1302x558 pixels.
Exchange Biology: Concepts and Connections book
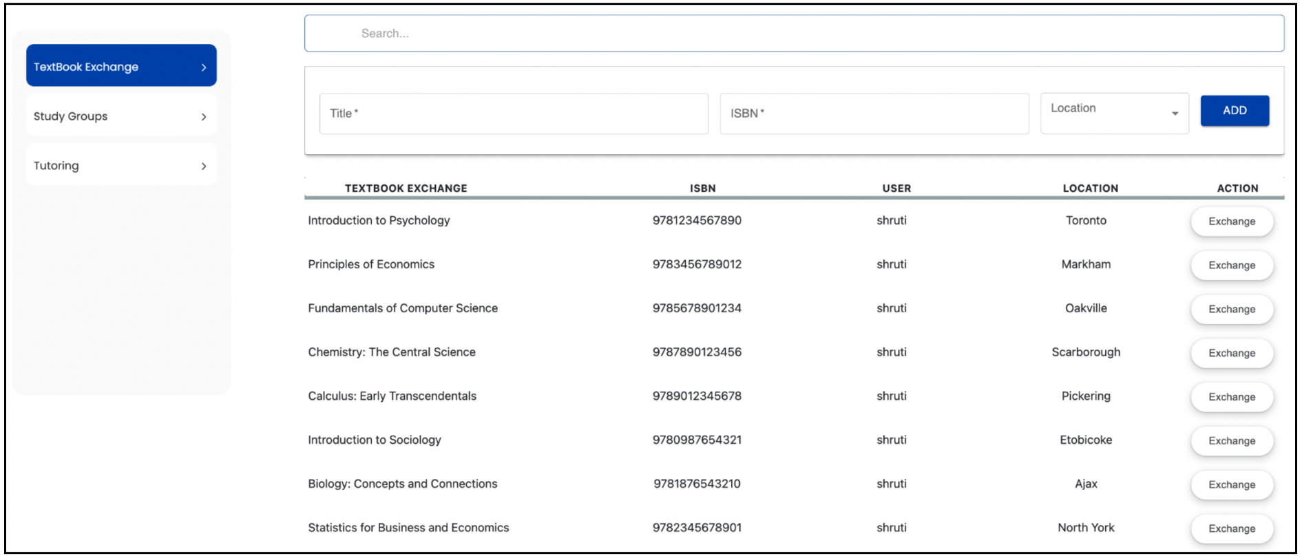click(x=1232, y=485)
